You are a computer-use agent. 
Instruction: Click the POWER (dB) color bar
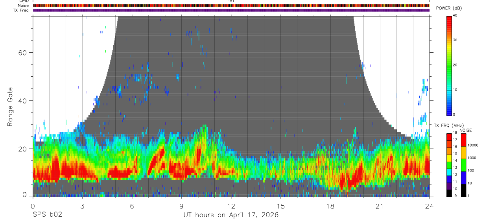pos(449,65)
